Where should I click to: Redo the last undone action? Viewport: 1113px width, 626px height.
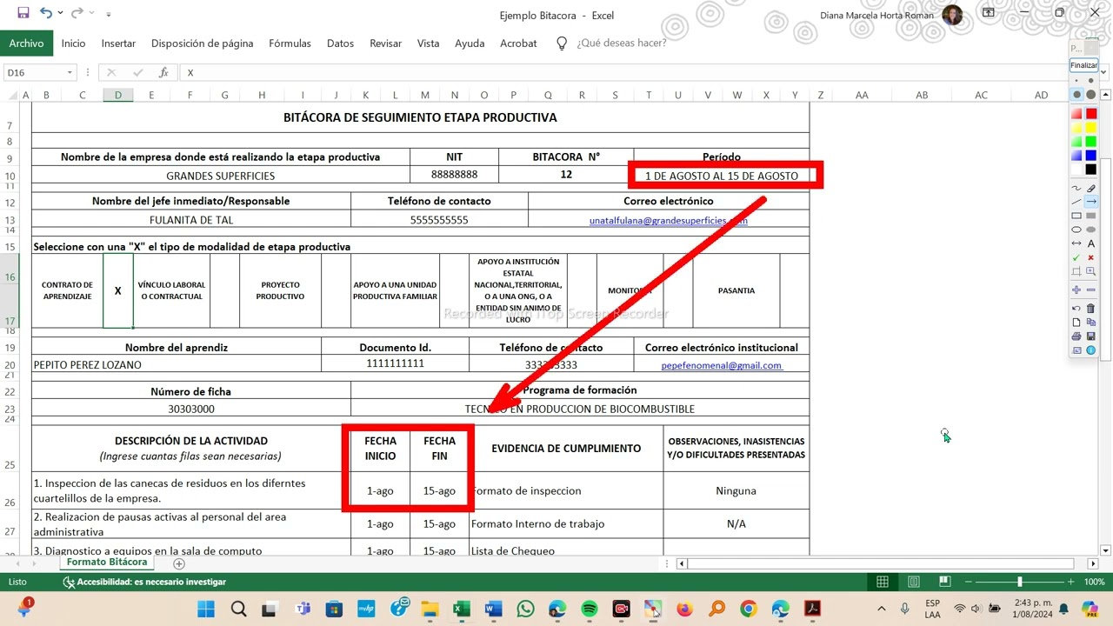coord(77,13)
